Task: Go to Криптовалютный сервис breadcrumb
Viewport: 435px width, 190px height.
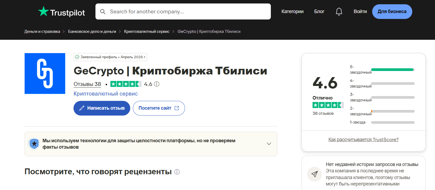Action: [x=147, y=31]
